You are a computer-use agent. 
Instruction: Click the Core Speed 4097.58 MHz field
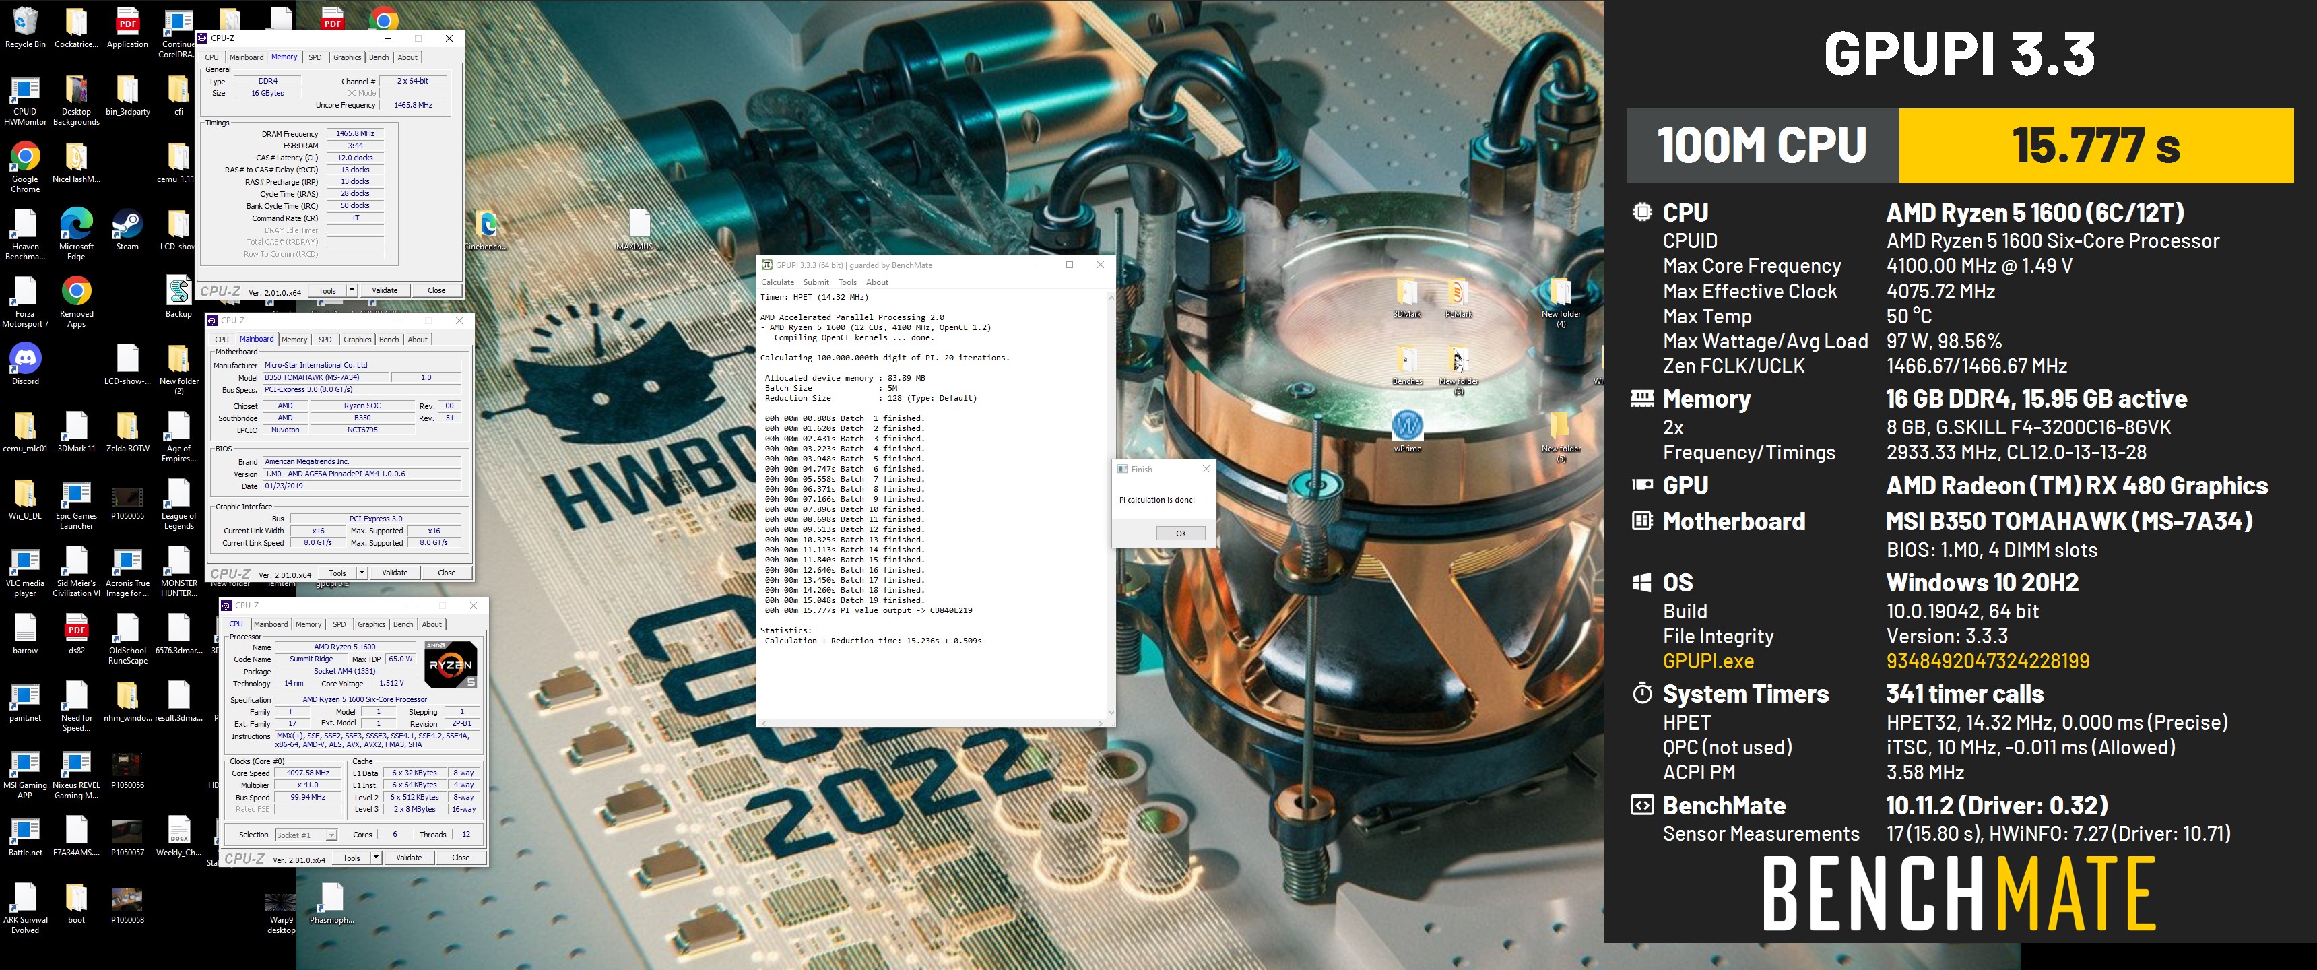[x=308, y=773]
